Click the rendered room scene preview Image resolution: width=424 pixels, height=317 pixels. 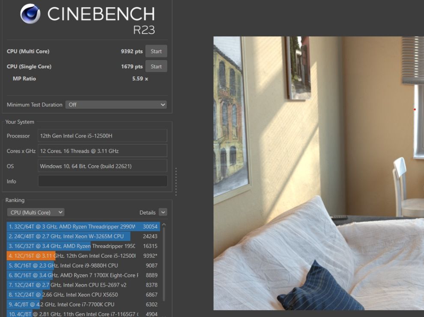(319, 173)
